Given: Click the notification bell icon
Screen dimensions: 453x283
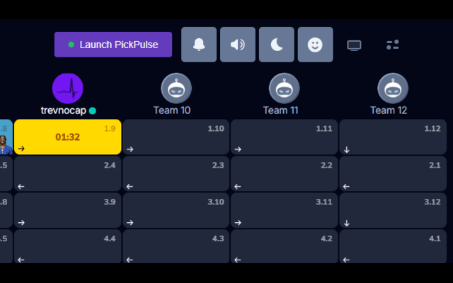Looking at the screenshot, I should point(199,45).
